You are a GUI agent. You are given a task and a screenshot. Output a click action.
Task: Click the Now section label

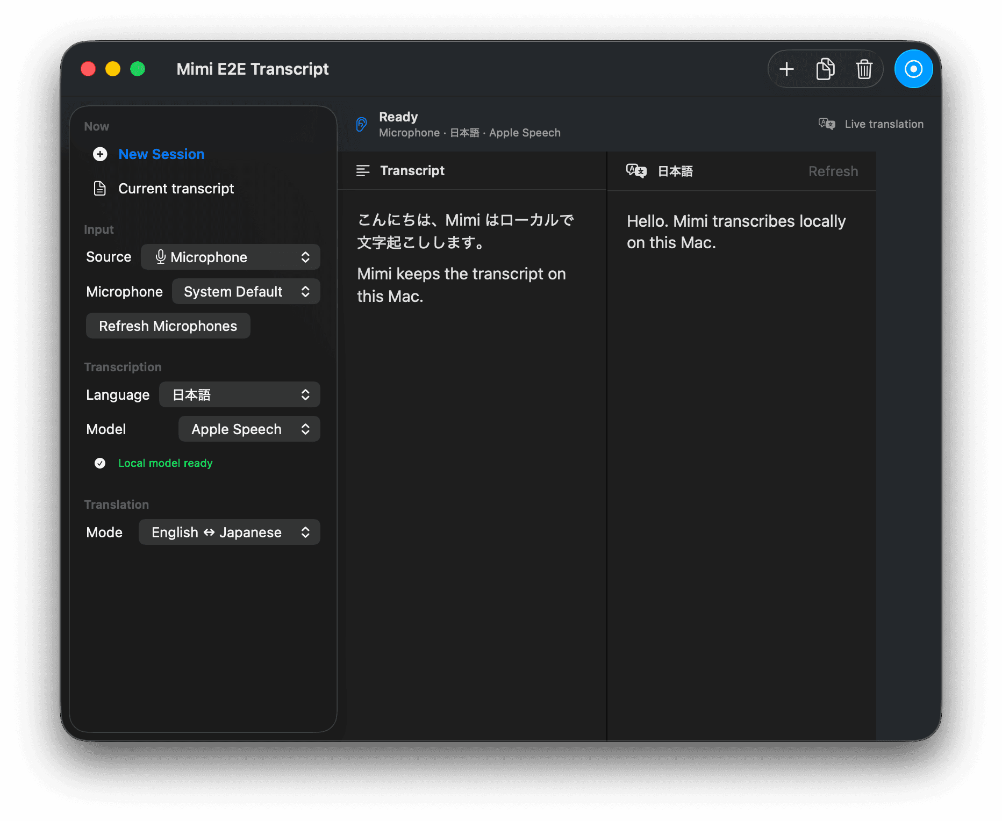click(97, 126)
